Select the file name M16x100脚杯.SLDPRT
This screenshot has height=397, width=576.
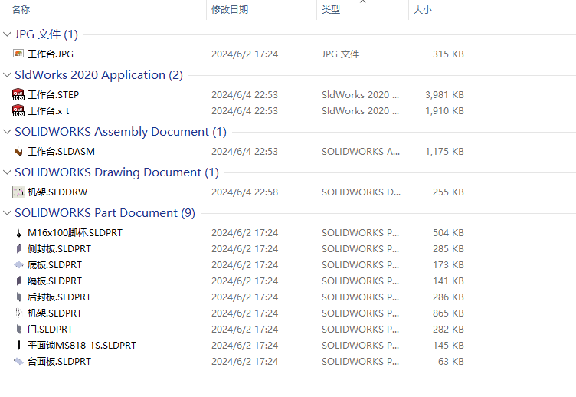tap(75, 233)
